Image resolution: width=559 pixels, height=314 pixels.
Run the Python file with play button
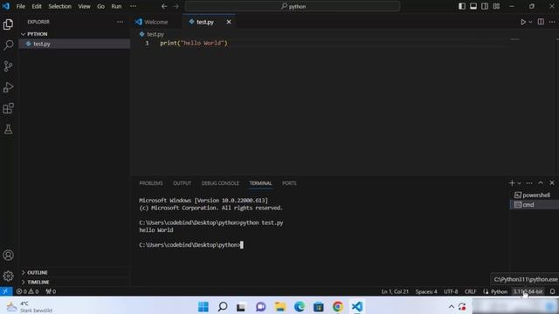(522, 22)
